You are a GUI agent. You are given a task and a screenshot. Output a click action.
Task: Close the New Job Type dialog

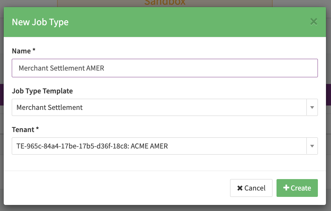tap(314, 22)
